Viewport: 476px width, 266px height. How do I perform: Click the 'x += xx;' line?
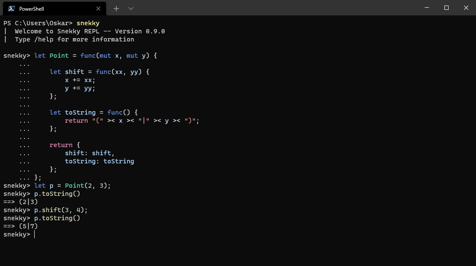[80, 80]
